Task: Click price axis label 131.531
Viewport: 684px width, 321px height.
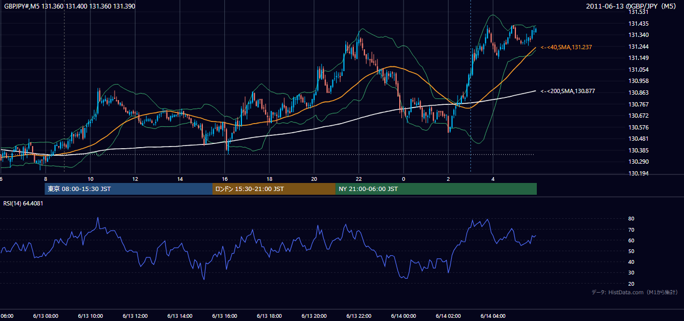Action: [638, 12]
